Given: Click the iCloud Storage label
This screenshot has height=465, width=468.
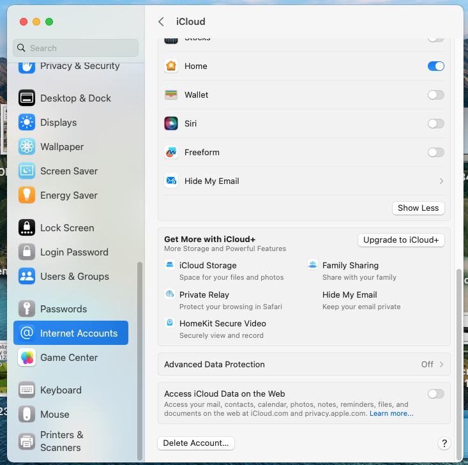Looking at the screenshot, I should tap(208, 265).
